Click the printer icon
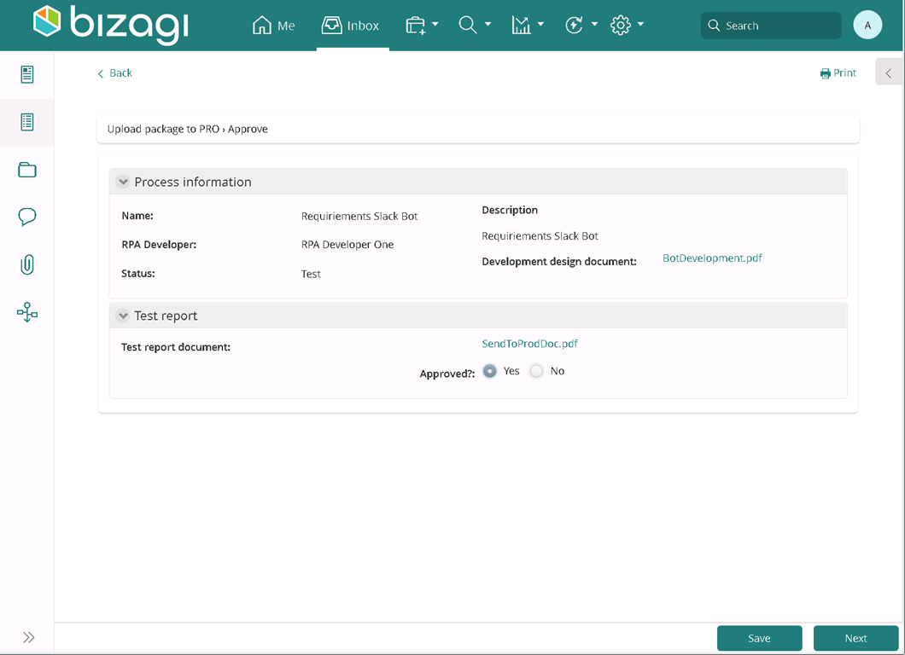Viewport: 905px width, 655px height. point(826,74)
